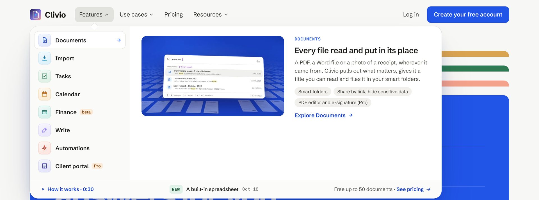Select Calendar in the features list
Screen dimensions: 539x200
pos(80,94)
